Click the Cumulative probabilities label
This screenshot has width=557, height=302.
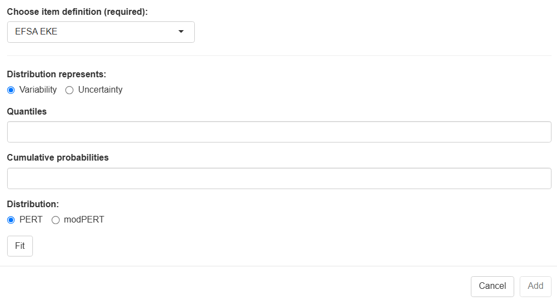pyautogui.click(x=58, y=158)
